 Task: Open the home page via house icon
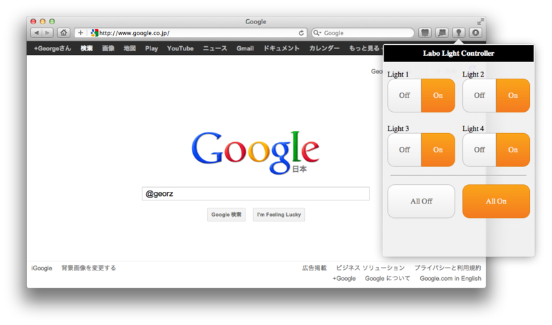point(63,32)
